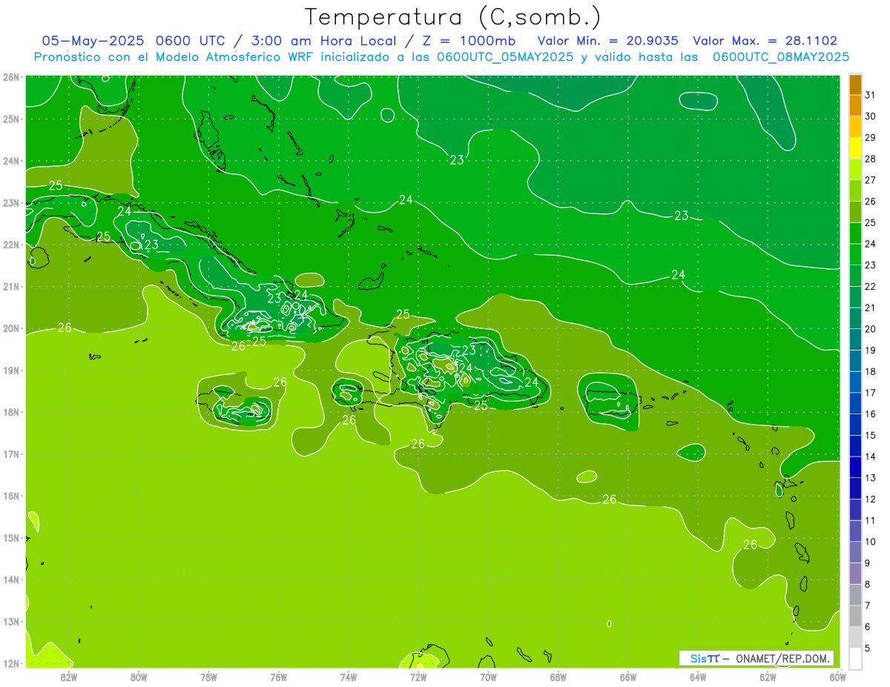Click latitude axis label "19N"
The width and height of the screenshot is (890, 687).
11,370
